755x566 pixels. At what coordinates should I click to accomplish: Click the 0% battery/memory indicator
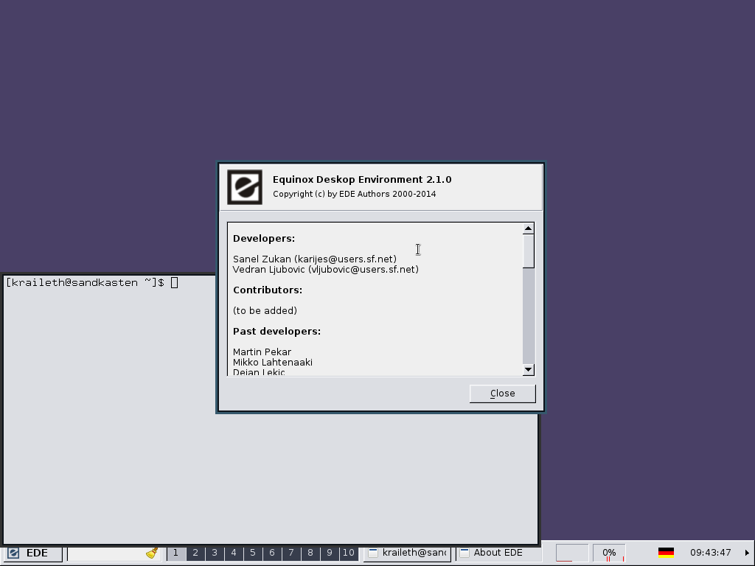[x=609, y=553]
